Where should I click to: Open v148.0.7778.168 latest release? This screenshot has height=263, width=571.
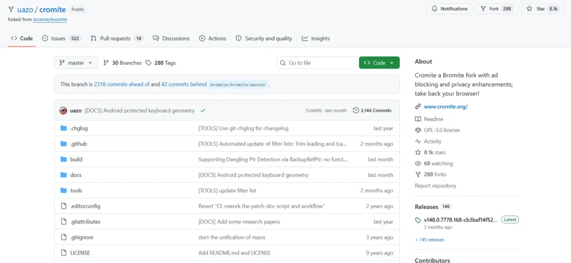pyautogui.click(x=460, y=220)
